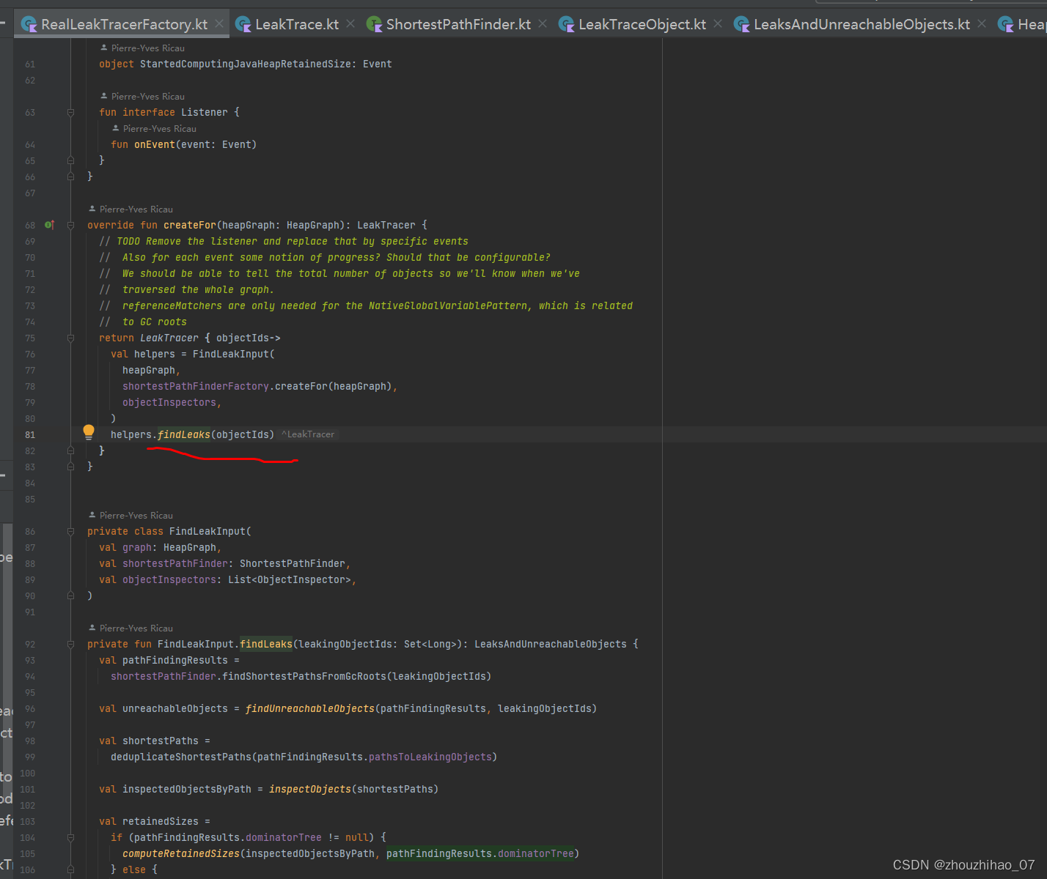Screen dimensions: 1047x879
Task: Click the author hint above StartedComputingJavaHeapRetainedSize
Action: [142, 48]
